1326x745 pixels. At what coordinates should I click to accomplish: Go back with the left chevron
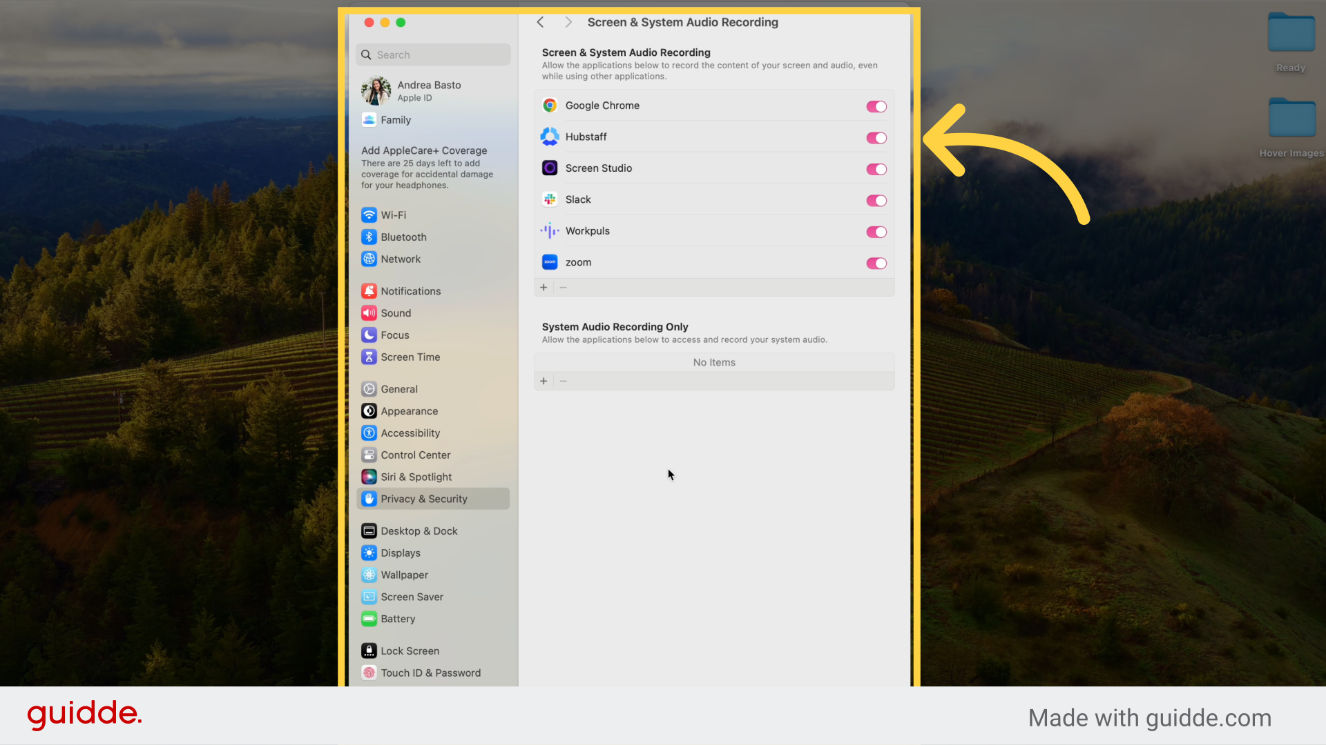point(541,22)
